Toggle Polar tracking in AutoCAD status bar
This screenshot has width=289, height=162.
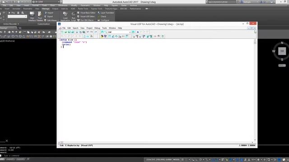(200, 160)
